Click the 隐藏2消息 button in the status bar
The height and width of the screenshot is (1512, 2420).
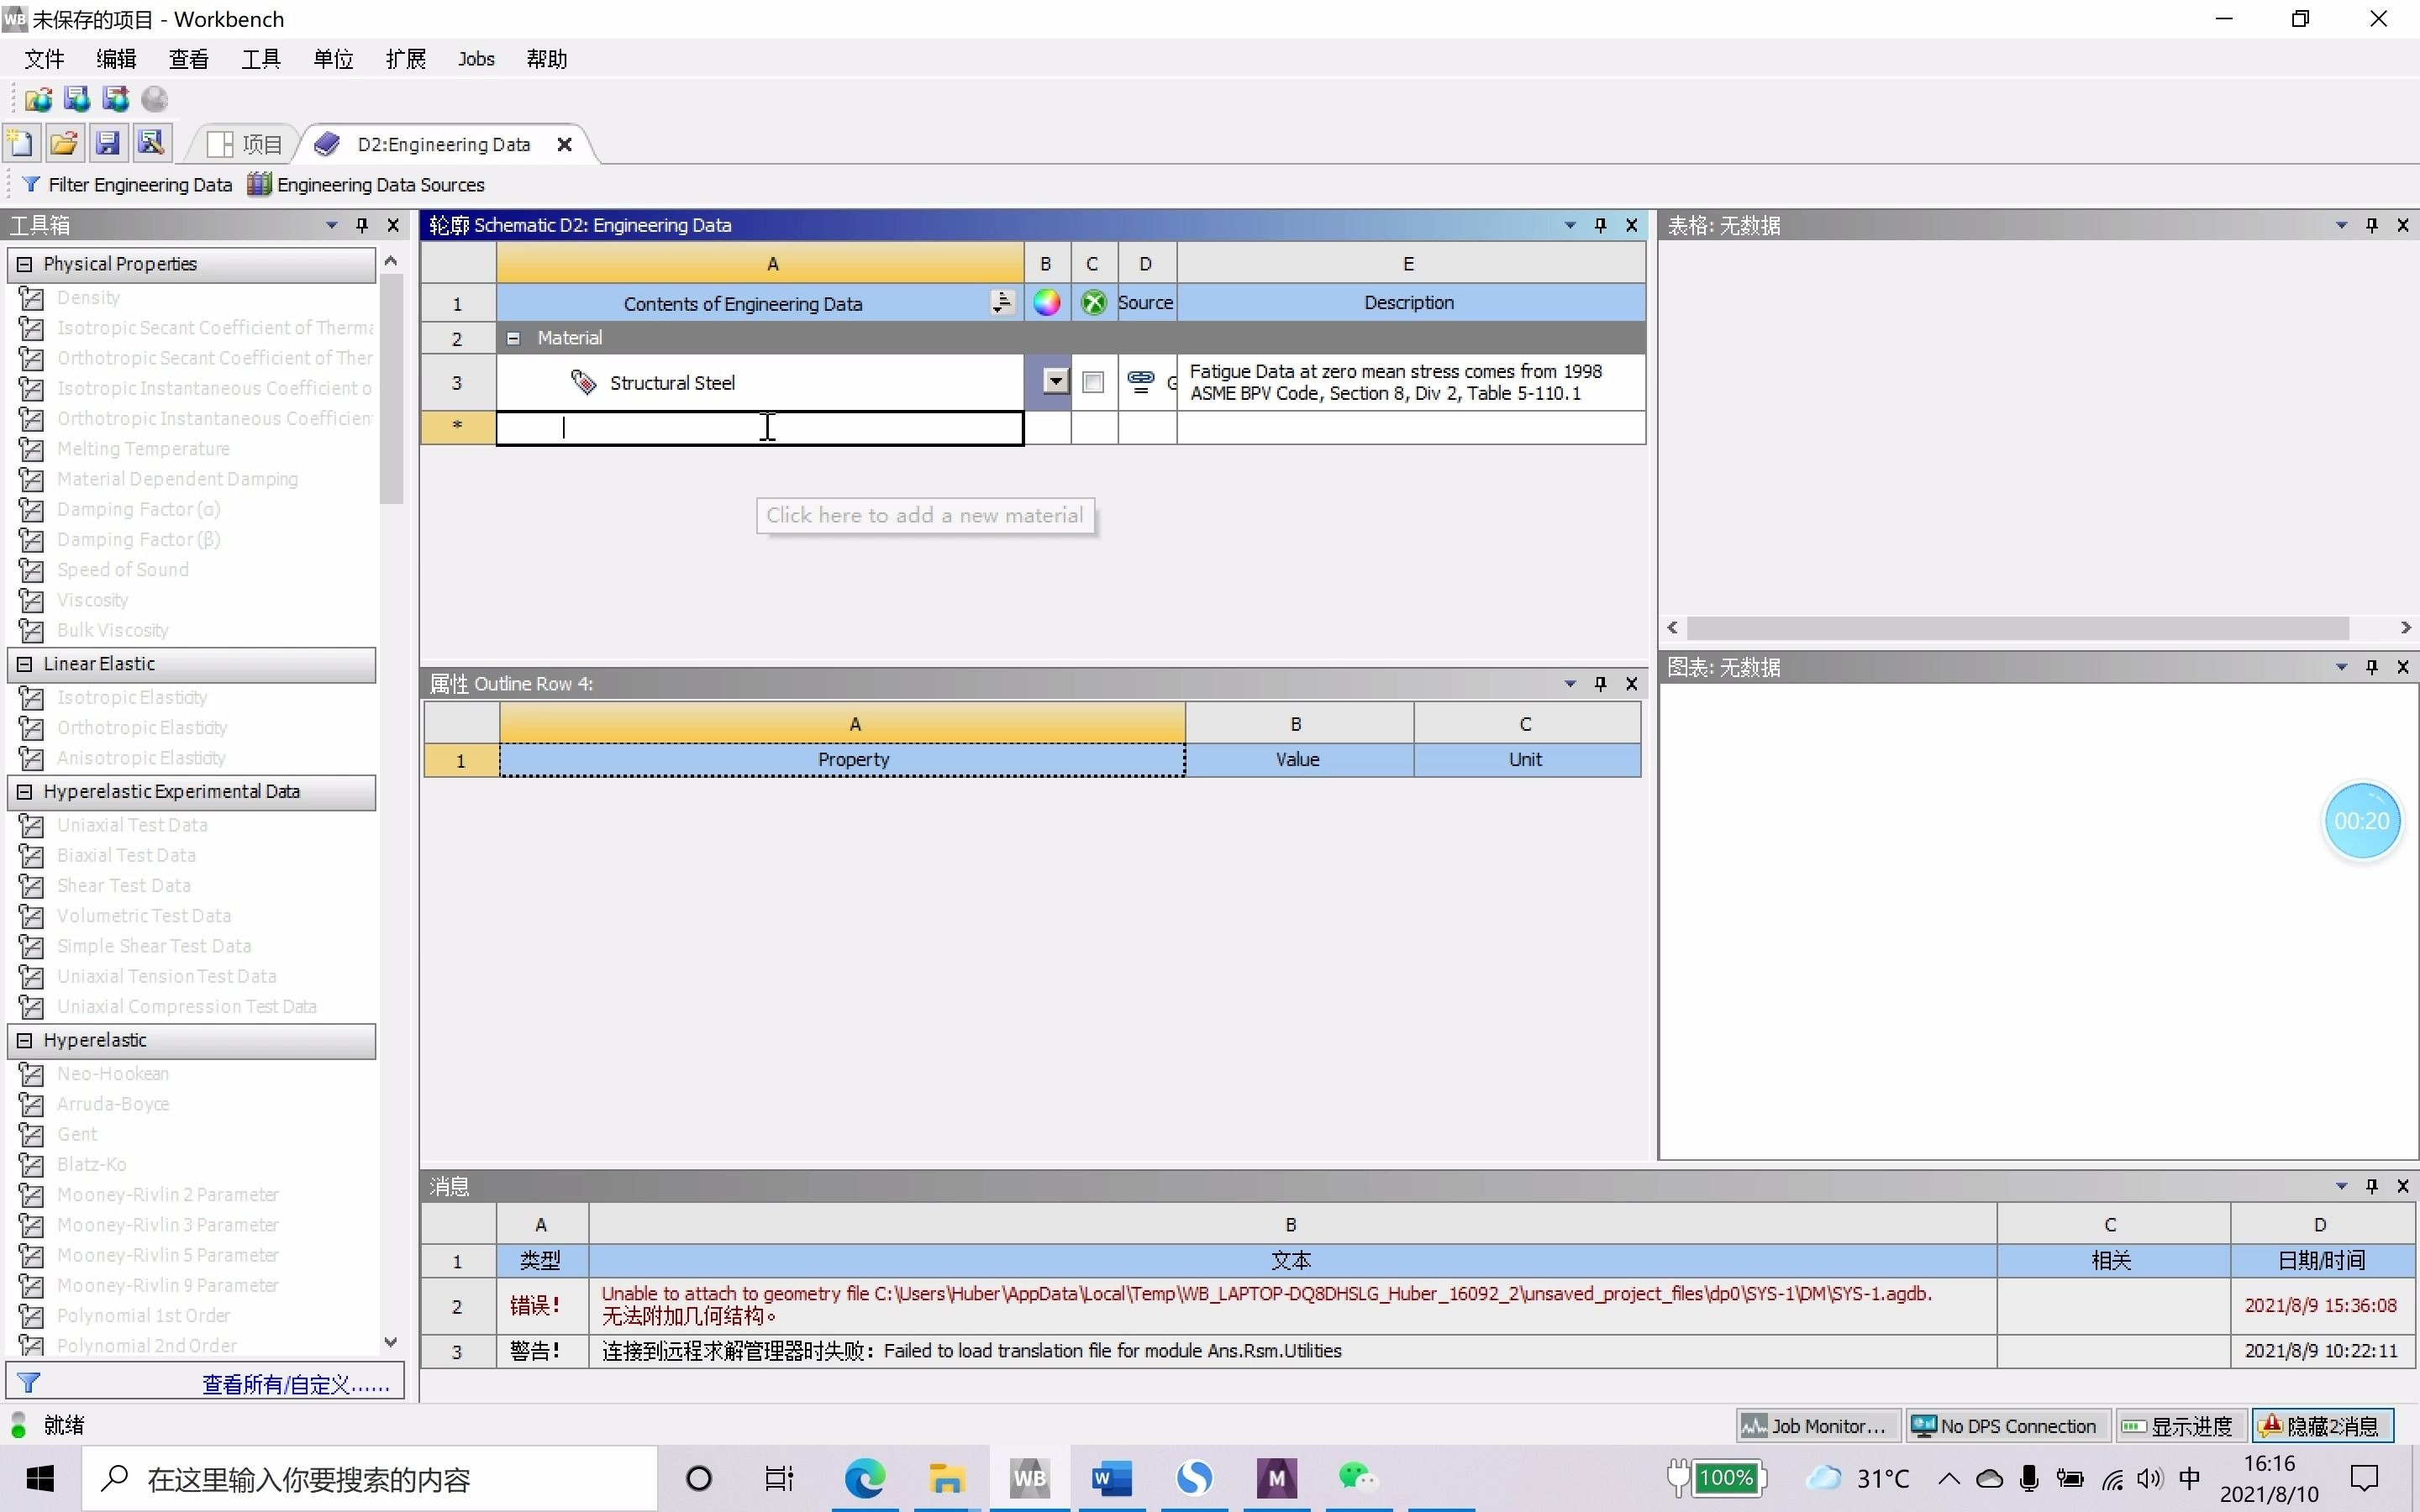pos(2321,1426)
